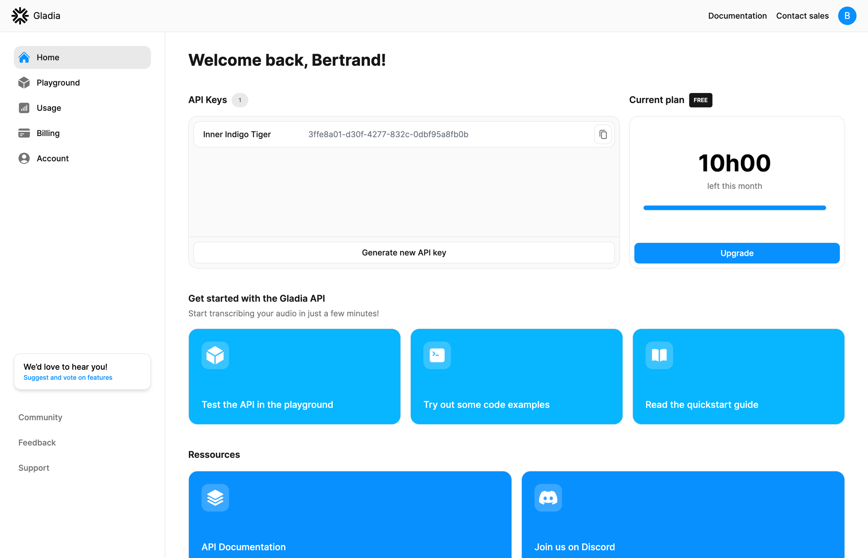Select Join us on Discord
This screenshot has height=558, width=868.
(683, 515)
